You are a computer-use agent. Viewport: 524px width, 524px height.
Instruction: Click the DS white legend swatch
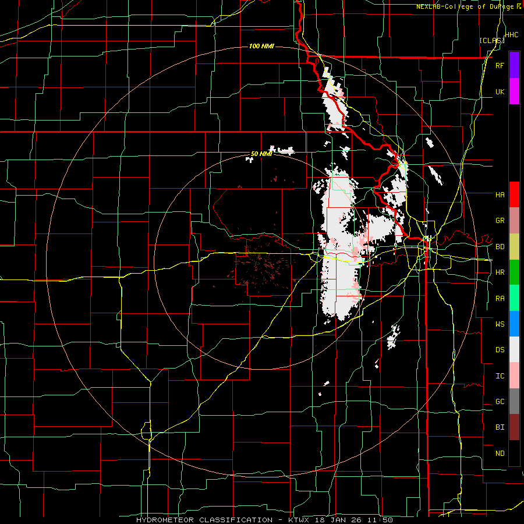[x=514, y=349]
